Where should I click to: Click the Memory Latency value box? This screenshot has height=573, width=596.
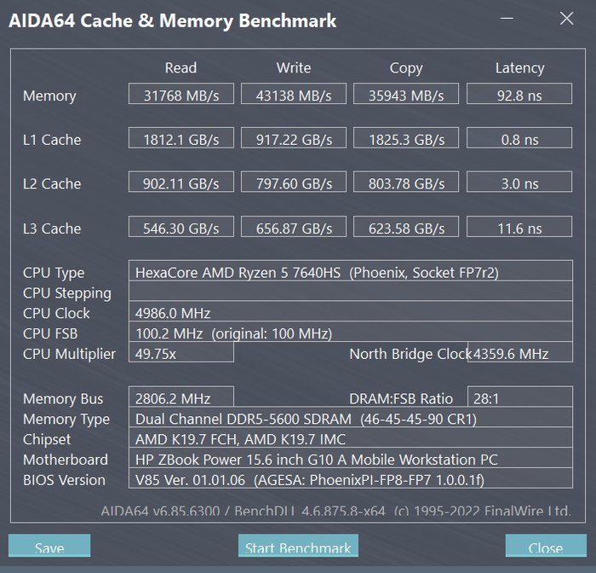[x=519, y=95]
